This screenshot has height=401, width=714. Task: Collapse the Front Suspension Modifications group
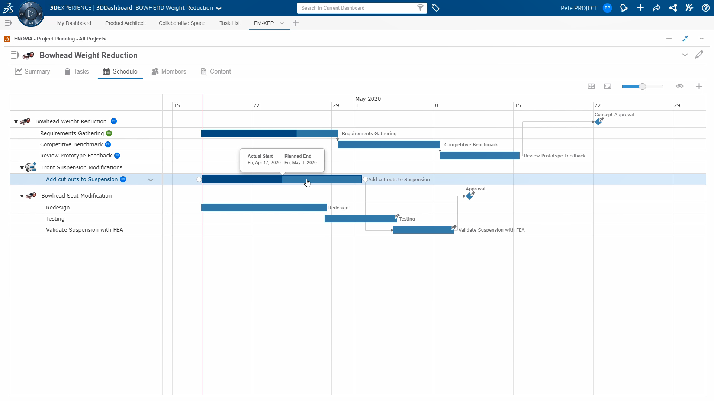click(22, 168)
